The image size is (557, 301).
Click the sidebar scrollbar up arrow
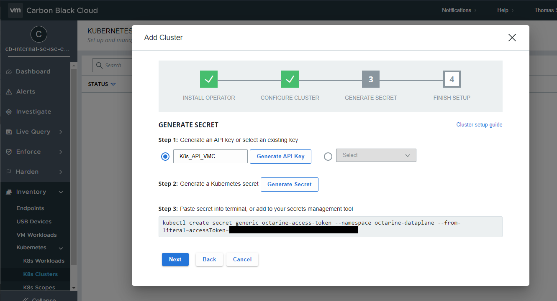point(74,65)
